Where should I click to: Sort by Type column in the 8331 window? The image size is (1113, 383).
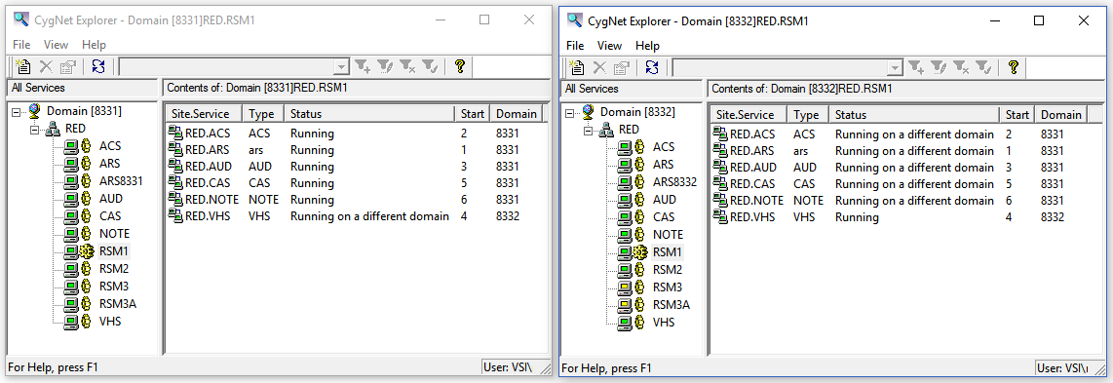[263, 113]
